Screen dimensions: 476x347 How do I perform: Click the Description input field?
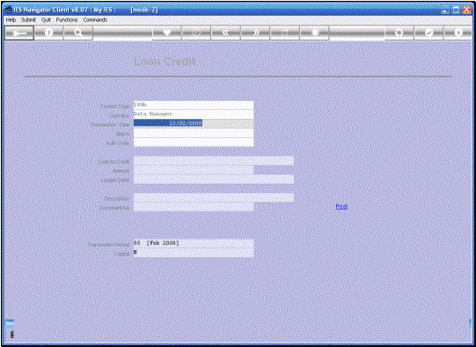tap(214, 198)
